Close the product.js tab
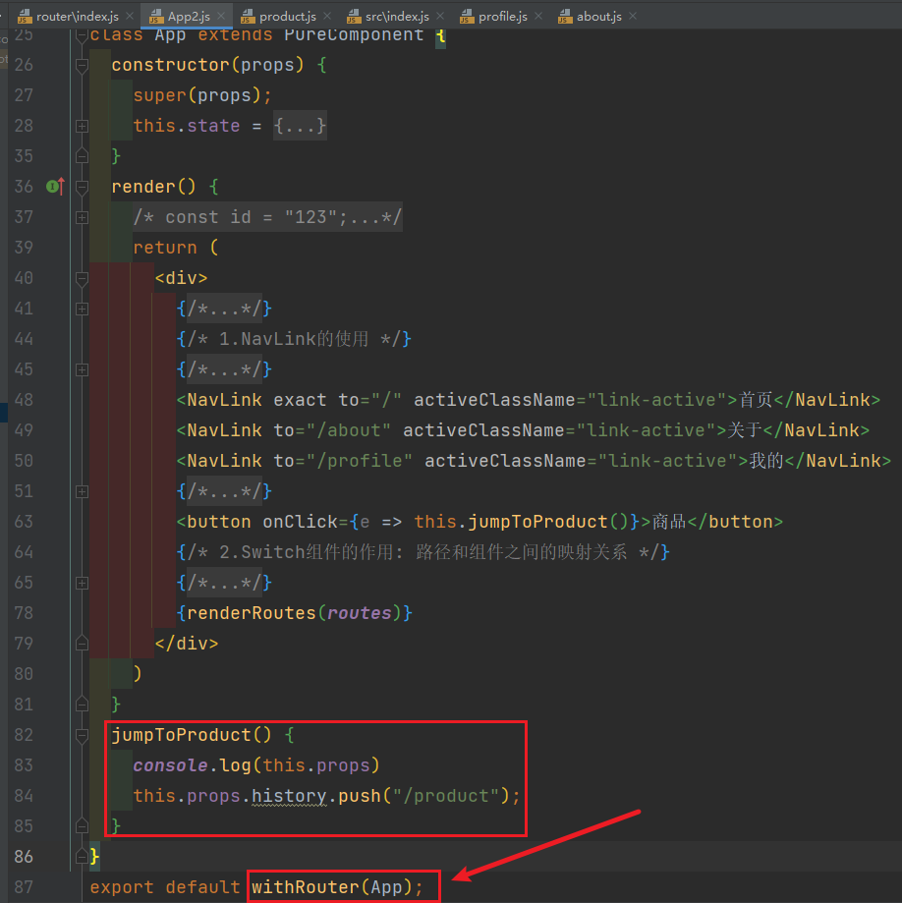The height and width of the screenshot is (903, 902). tap(327, 16)
